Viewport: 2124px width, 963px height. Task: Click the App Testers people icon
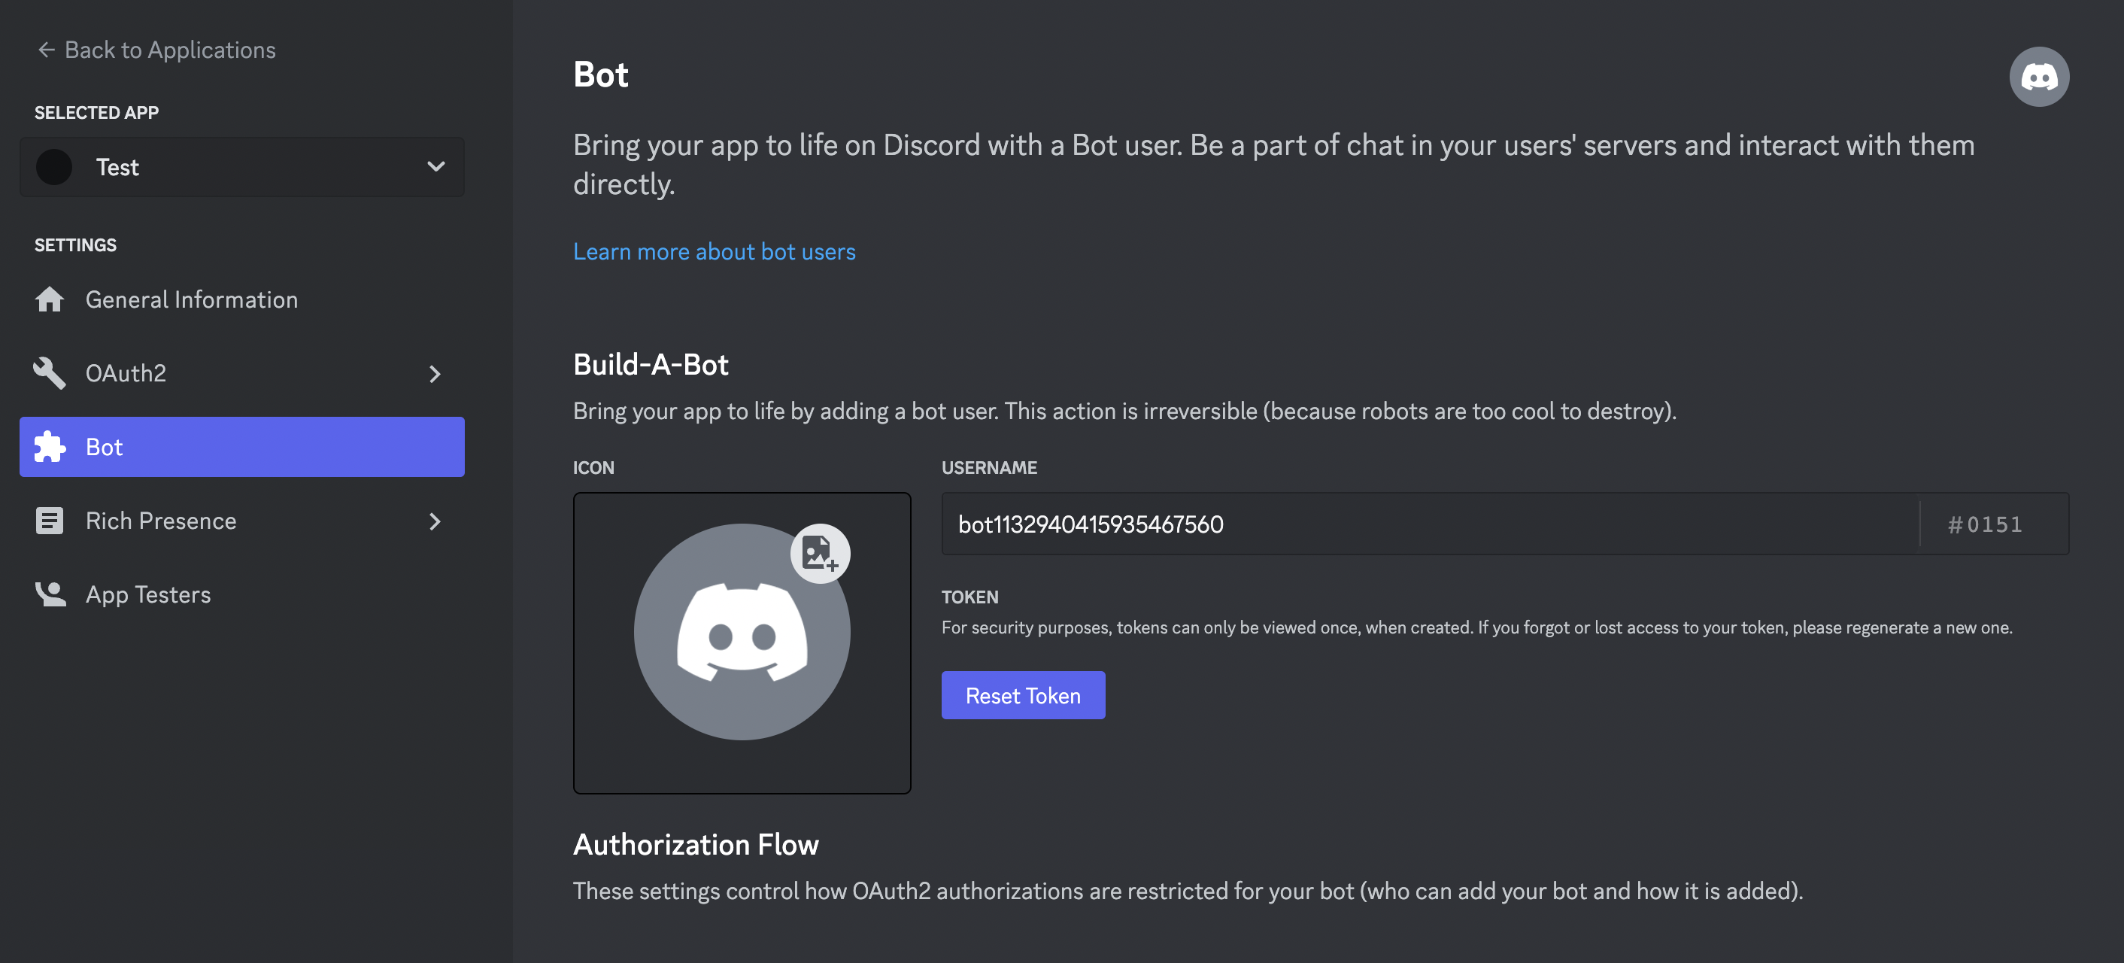click(50, 594)
